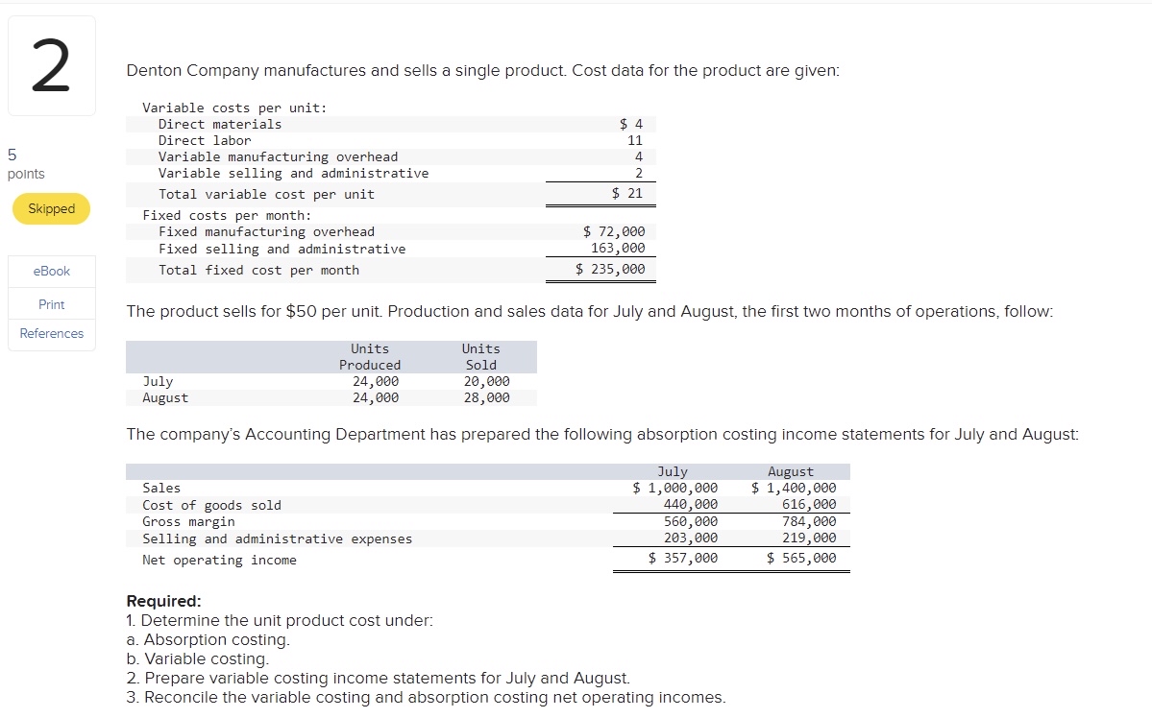Viewport: 1152px width, 718px height.
Task: Select the question number 2 box
Action: coord(52,66)
